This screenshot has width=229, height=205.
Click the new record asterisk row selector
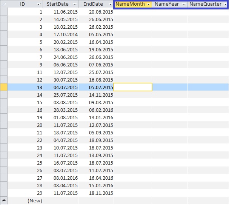click(4, 200)
